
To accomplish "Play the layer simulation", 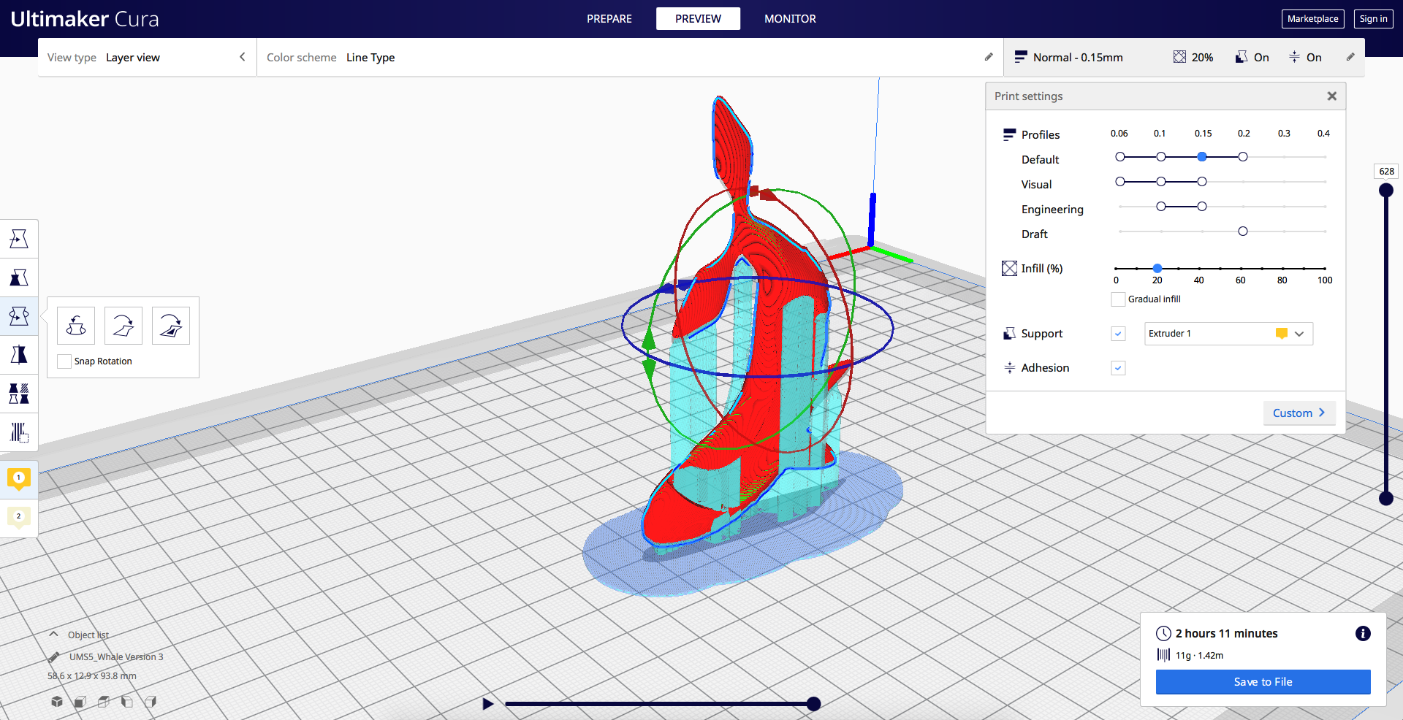I will pyautogui.click(x=488, y=704).
